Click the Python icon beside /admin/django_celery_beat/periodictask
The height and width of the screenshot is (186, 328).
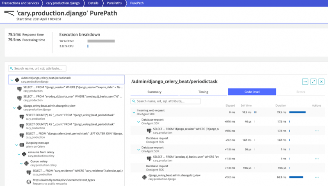point(17,80)
